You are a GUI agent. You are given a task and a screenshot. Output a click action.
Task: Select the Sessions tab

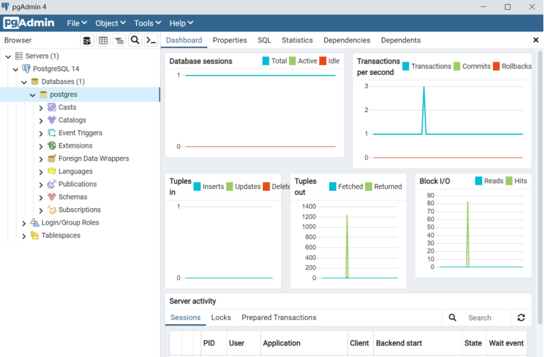[185, 318]
